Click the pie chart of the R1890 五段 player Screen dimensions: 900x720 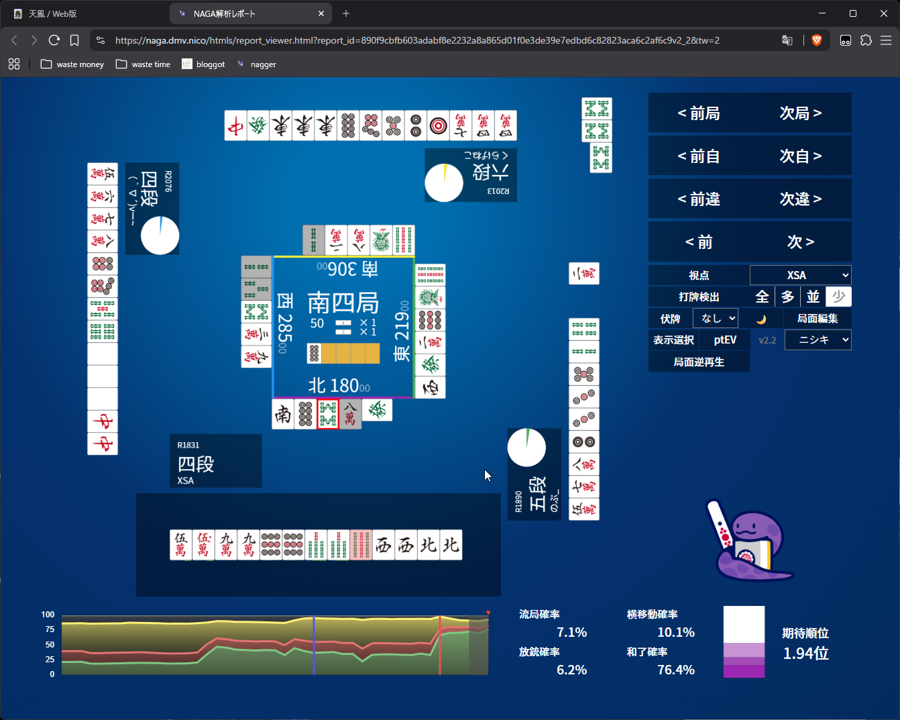click(526, 448)
